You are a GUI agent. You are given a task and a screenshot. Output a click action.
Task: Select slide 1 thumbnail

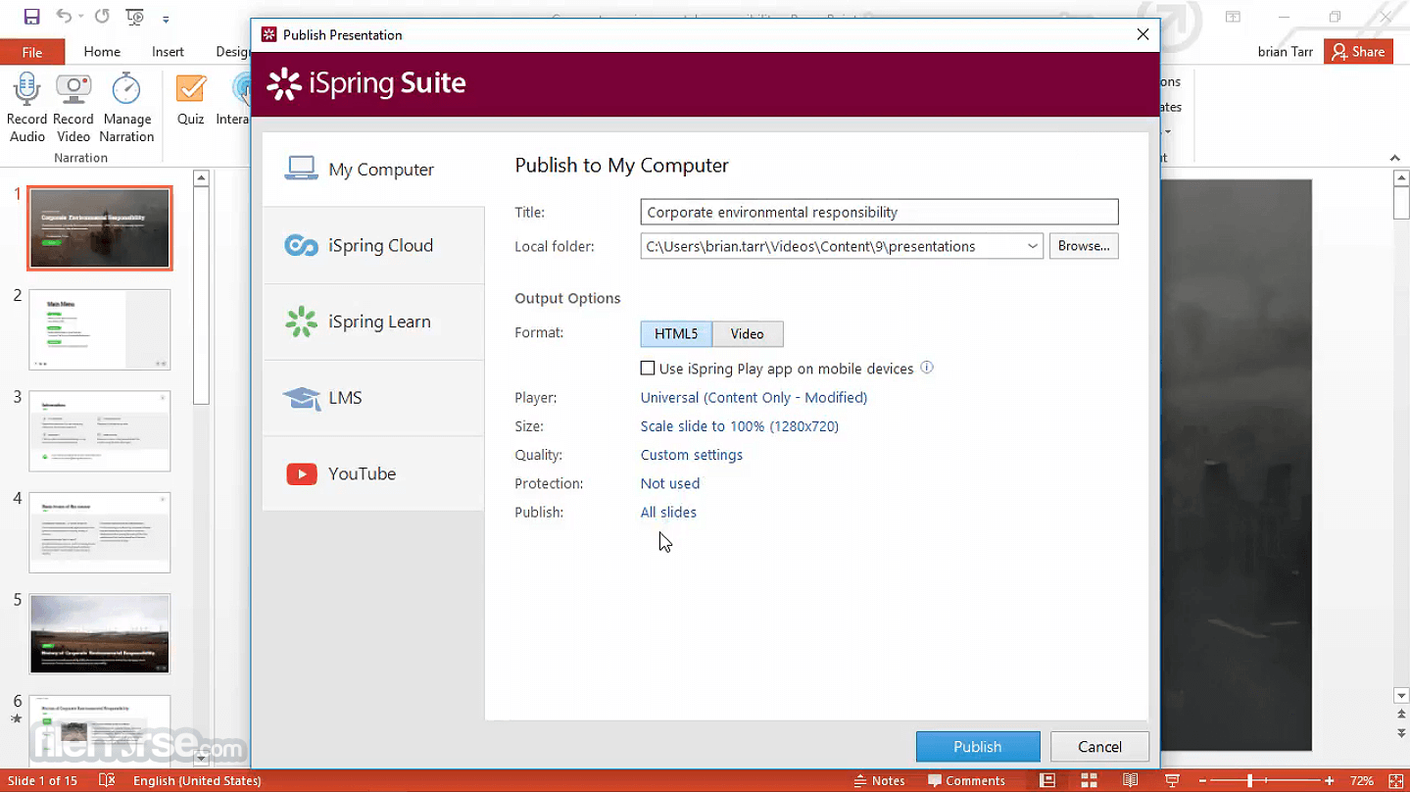tap(100, 228)
